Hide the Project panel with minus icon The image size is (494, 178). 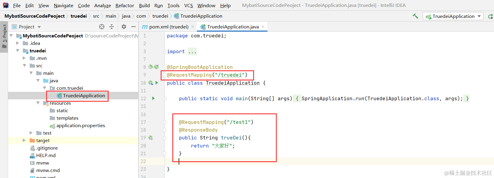point(133,27)
